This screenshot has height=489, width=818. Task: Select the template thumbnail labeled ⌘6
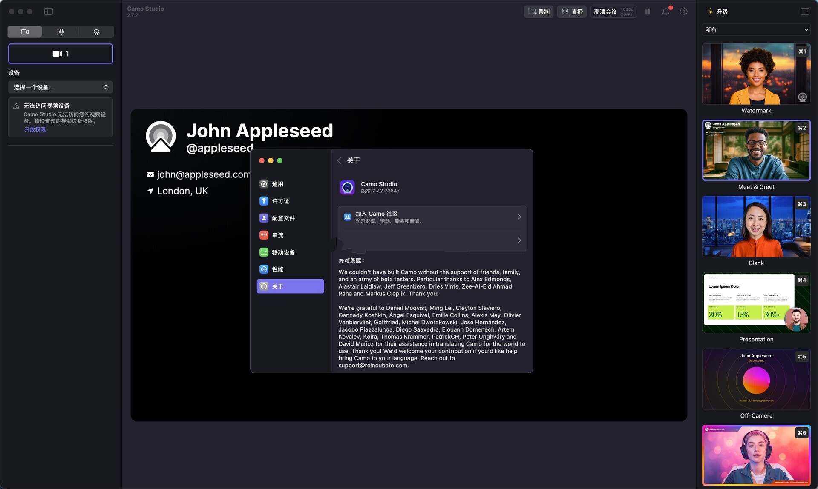click(x=756, y=455)
